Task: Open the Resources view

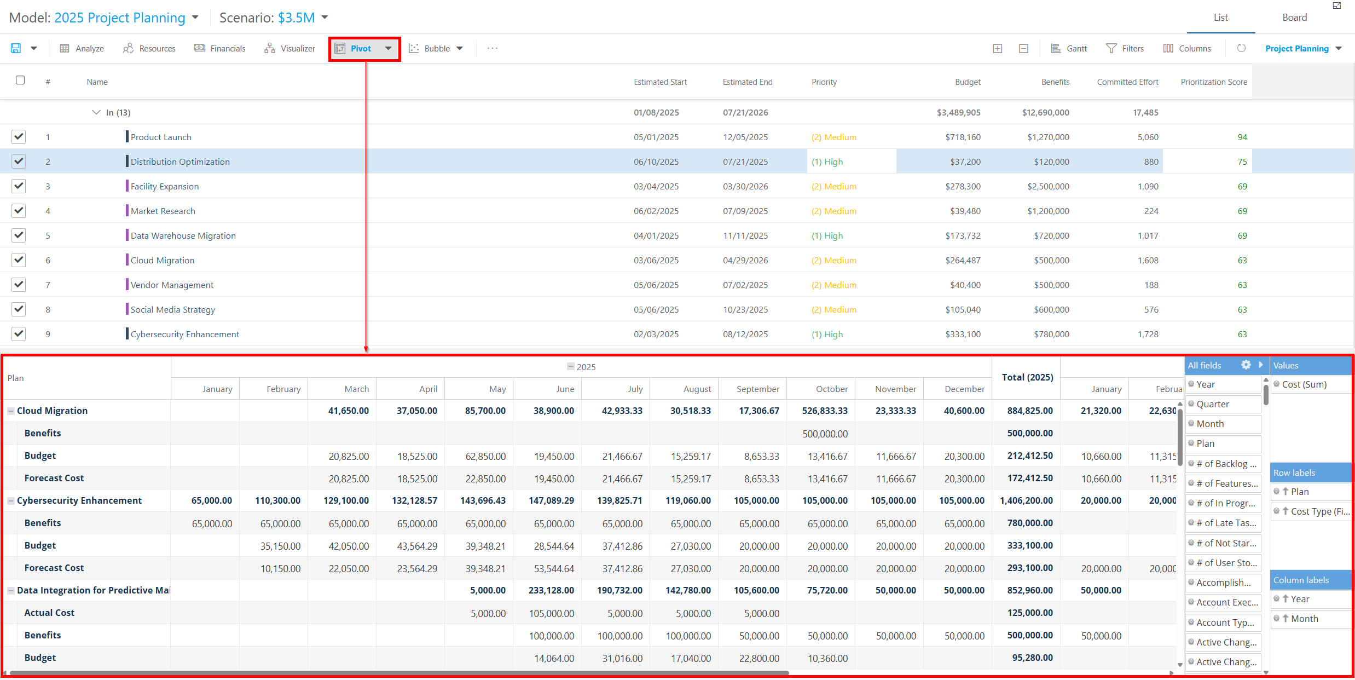Action: (149, 48)
